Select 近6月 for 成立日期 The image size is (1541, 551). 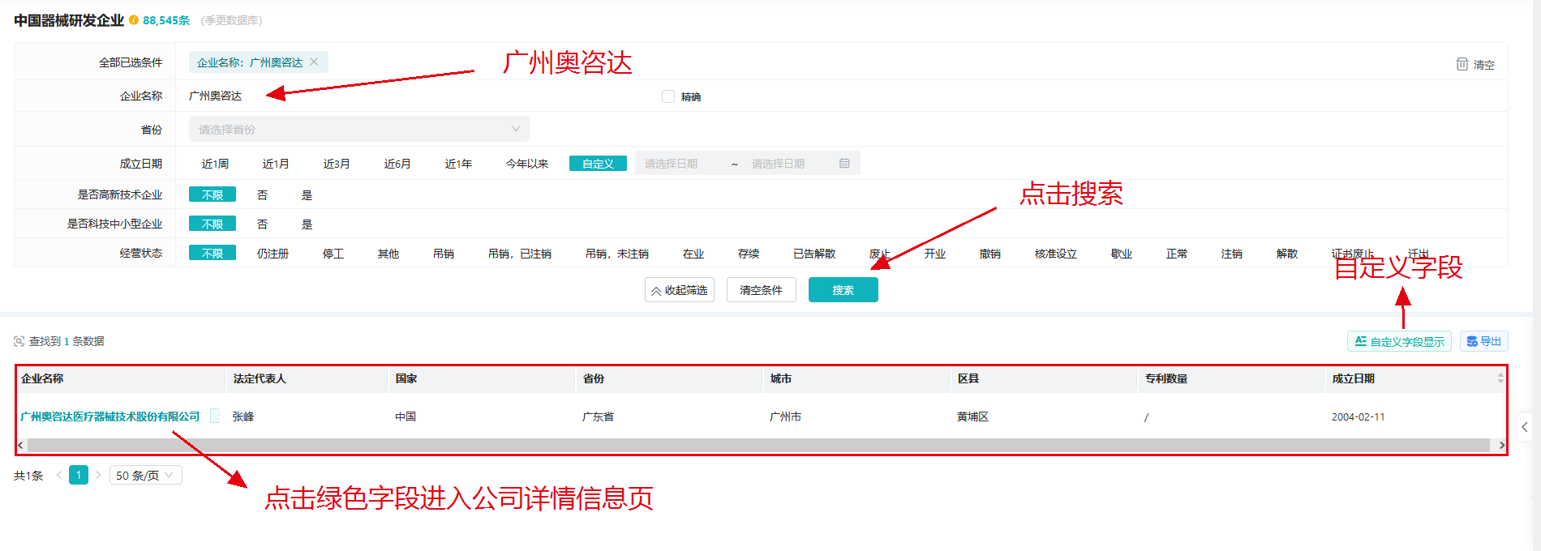(x=397, y=164)
